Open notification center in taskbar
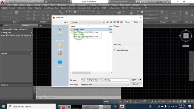Viewport: 194px width, 109px height. [189, 106]
